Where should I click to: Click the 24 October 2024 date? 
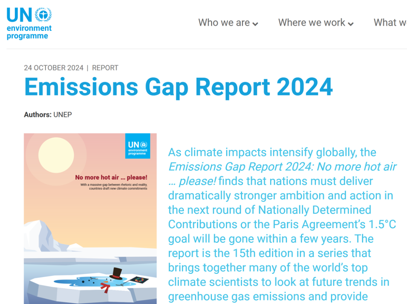(x=54, y=68)
